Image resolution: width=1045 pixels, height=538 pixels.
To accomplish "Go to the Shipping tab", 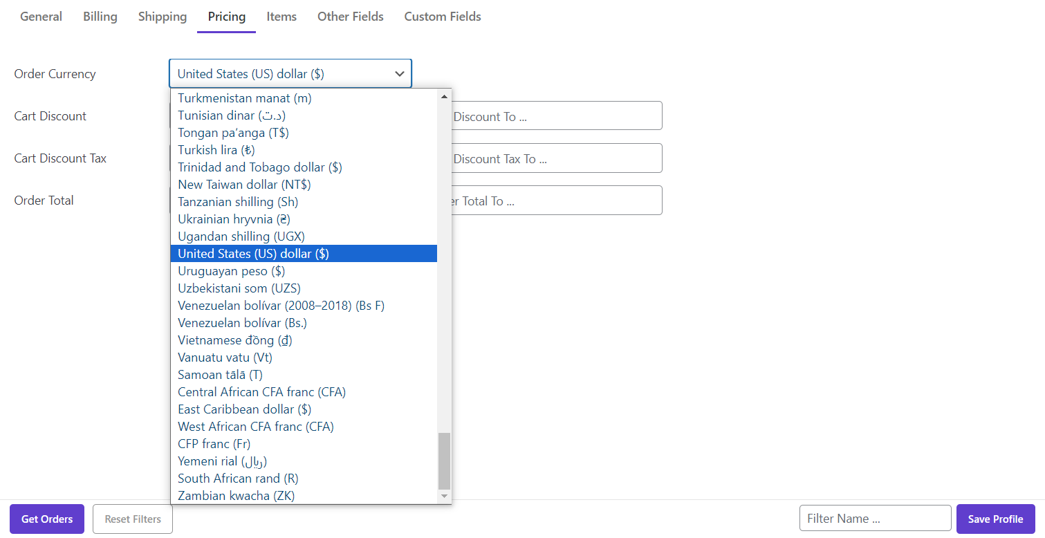I will 163,17.
